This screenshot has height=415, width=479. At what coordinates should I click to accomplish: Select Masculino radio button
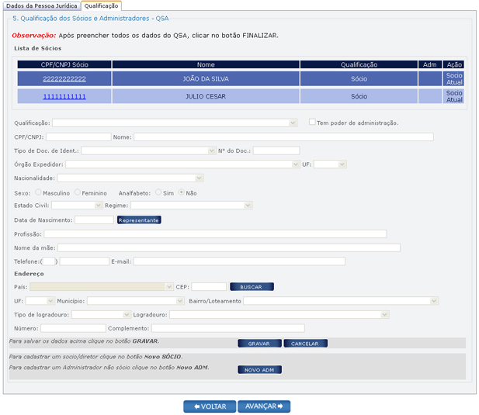[39, 192]
